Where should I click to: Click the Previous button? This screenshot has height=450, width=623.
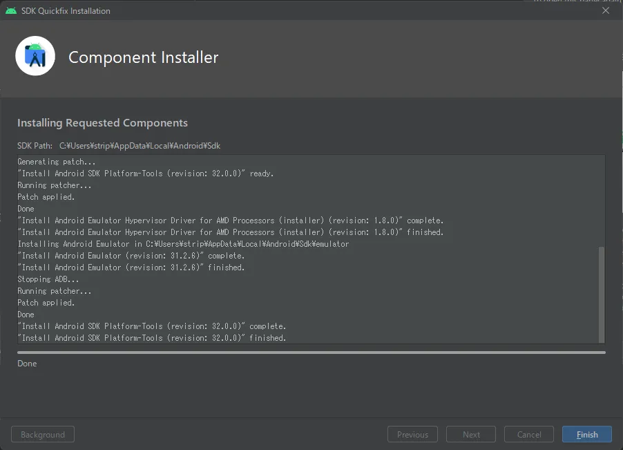[412, 434]
